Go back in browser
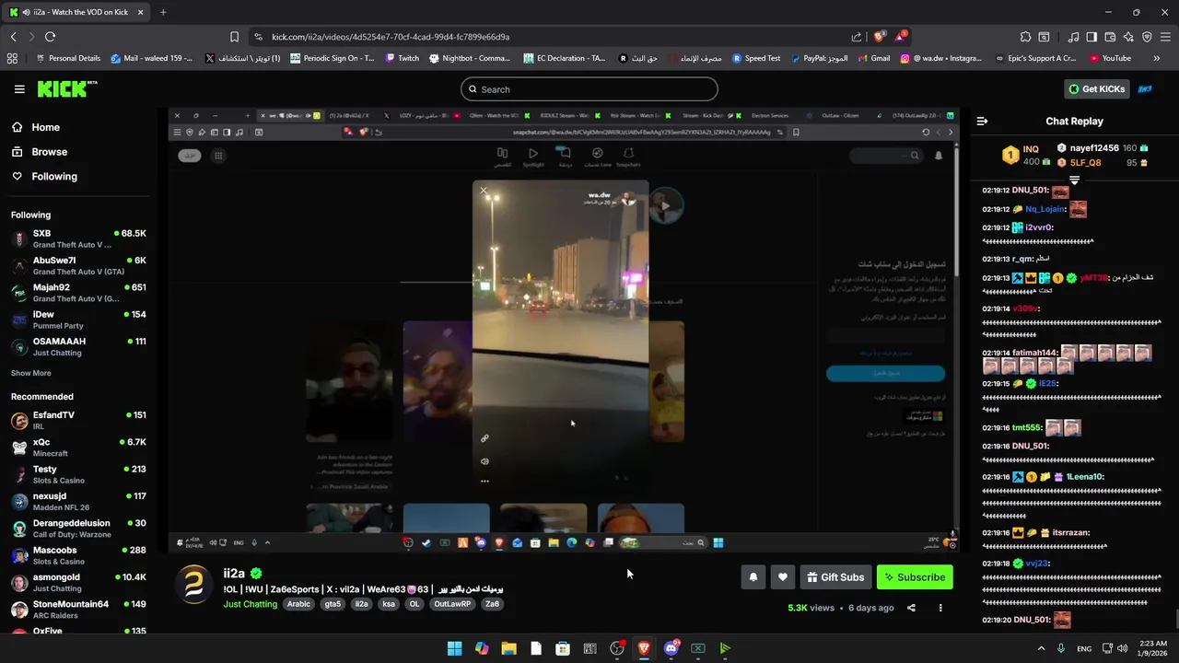 [x=13, y=37]
